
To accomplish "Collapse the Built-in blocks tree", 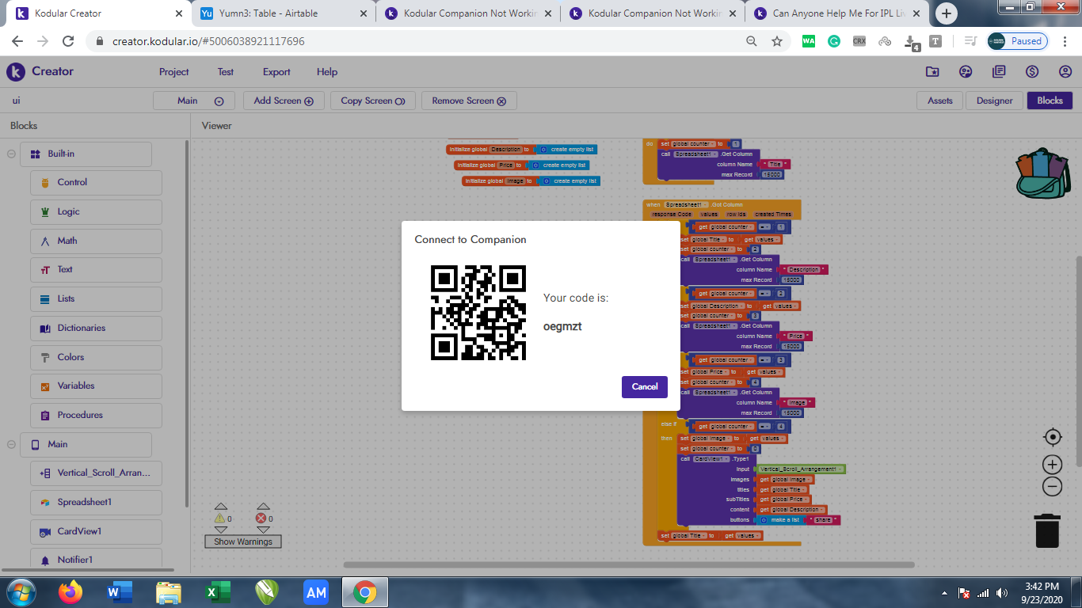I will point(11,154).
